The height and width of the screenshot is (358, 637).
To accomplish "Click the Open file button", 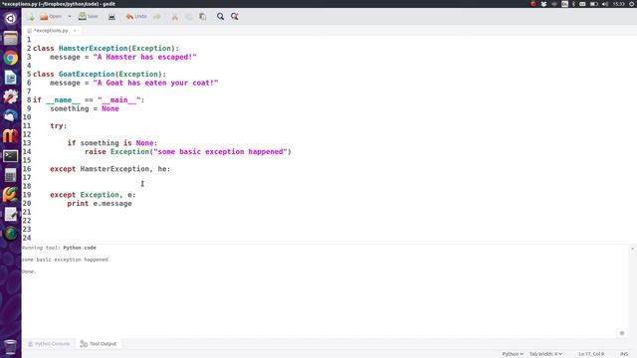I will (51, 17).
